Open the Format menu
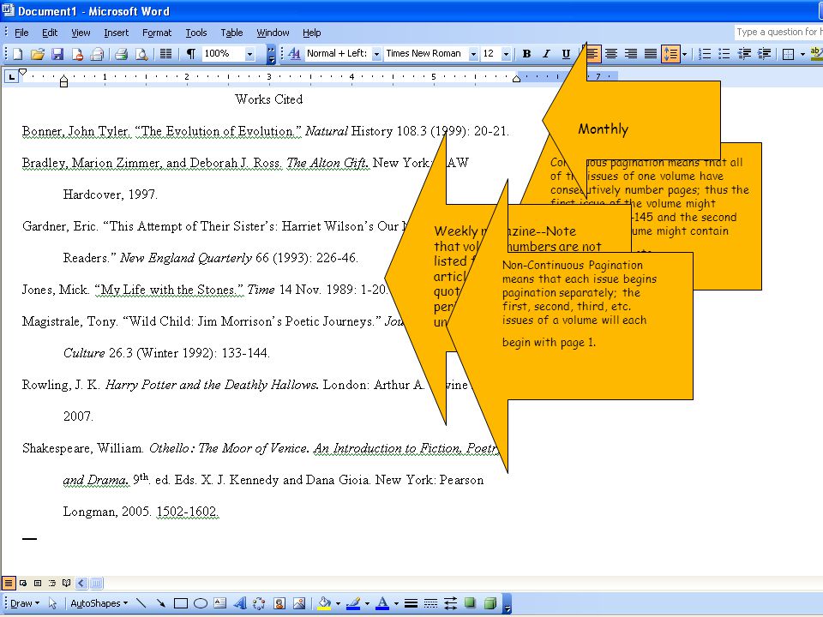823x617 pixels. point(157,33)
